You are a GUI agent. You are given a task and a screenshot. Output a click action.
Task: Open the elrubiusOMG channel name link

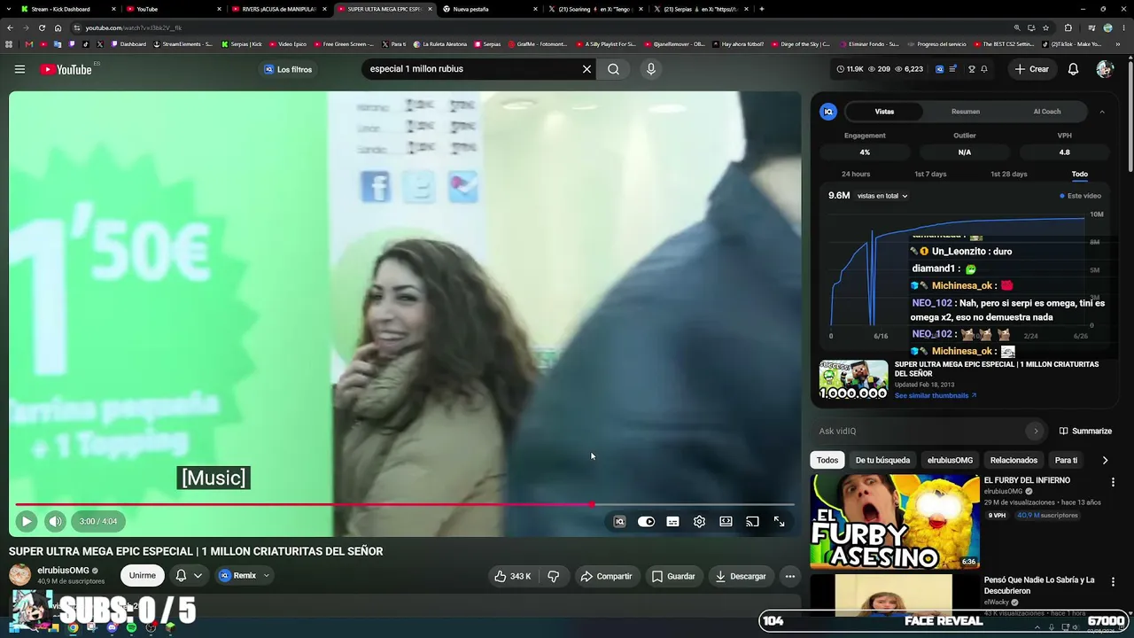(63, 571)
